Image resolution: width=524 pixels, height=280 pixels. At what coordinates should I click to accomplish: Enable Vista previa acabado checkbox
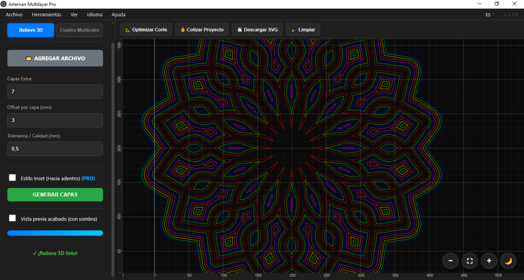[13, 218]
